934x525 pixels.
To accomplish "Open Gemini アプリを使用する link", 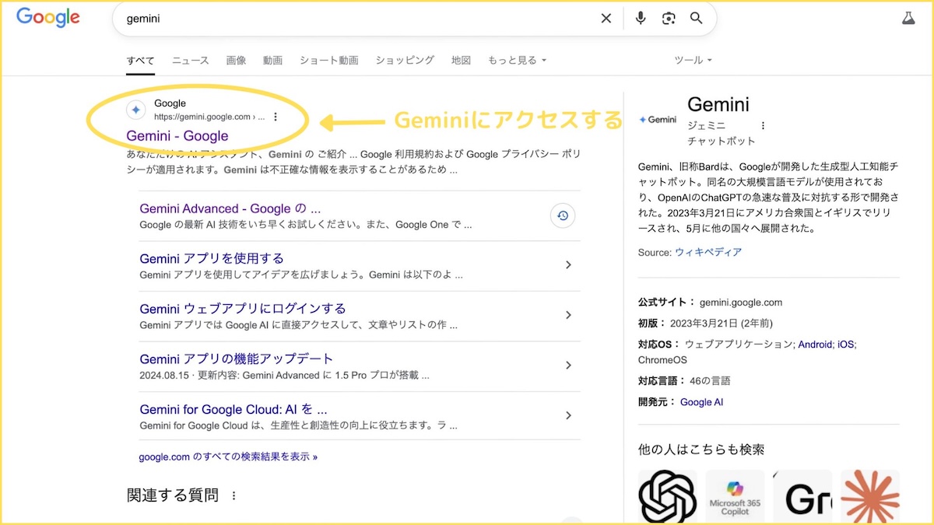I will point(212,258).
